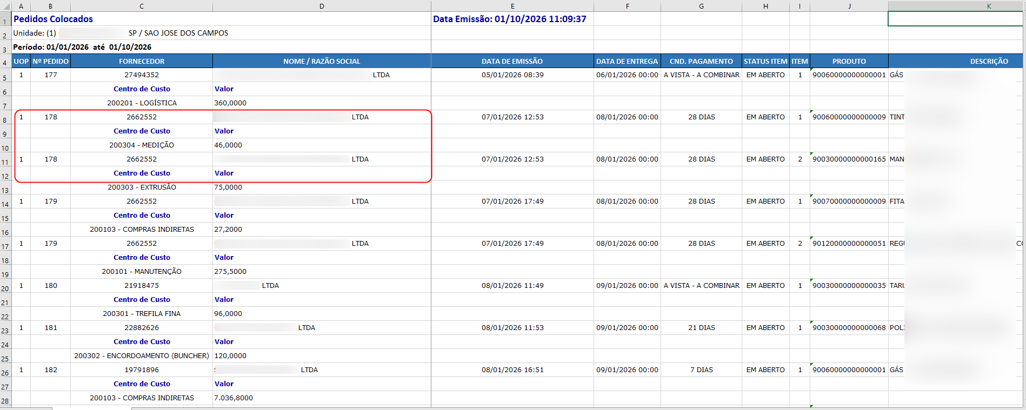
Task: Click the 'Pedidos Colocados' title cell
Action: point(53,19)
